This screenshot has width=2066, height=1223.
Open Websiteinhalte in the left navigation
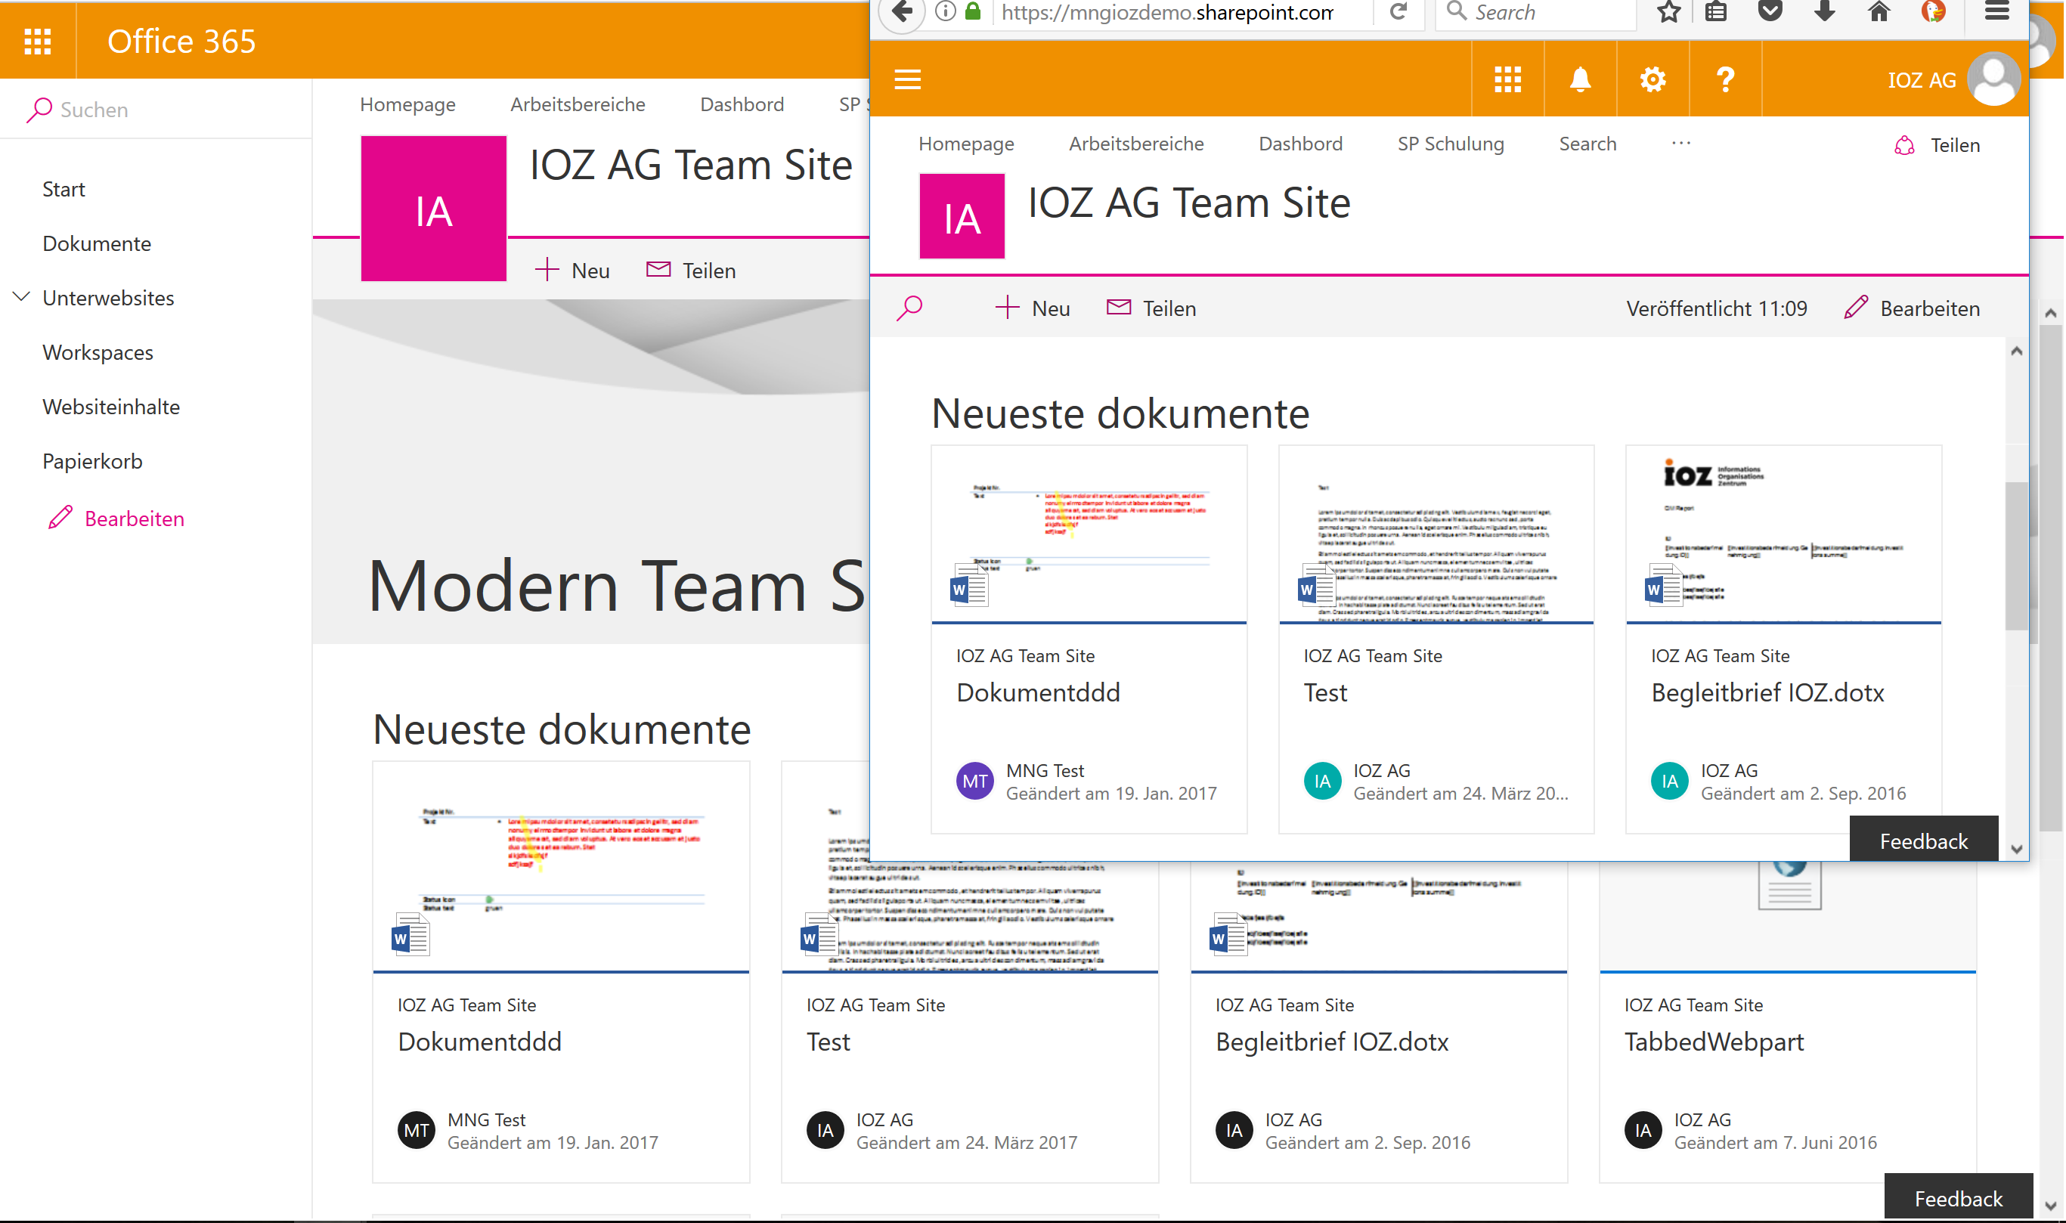110,407
